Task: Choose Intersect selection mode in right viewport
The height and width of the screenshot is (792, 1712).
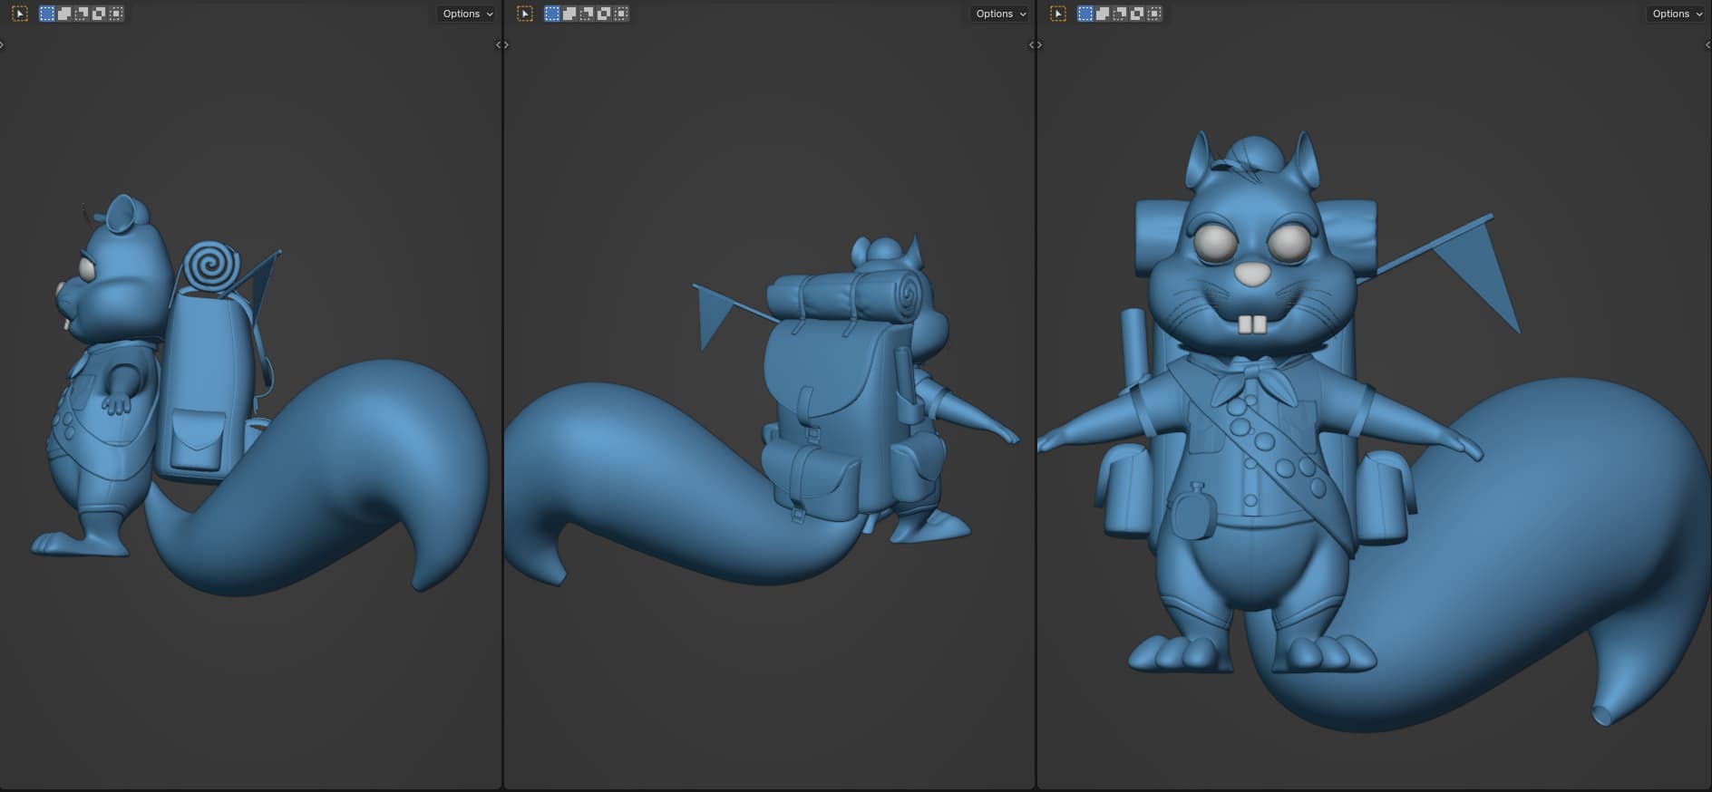Action: click(1154, 14)
